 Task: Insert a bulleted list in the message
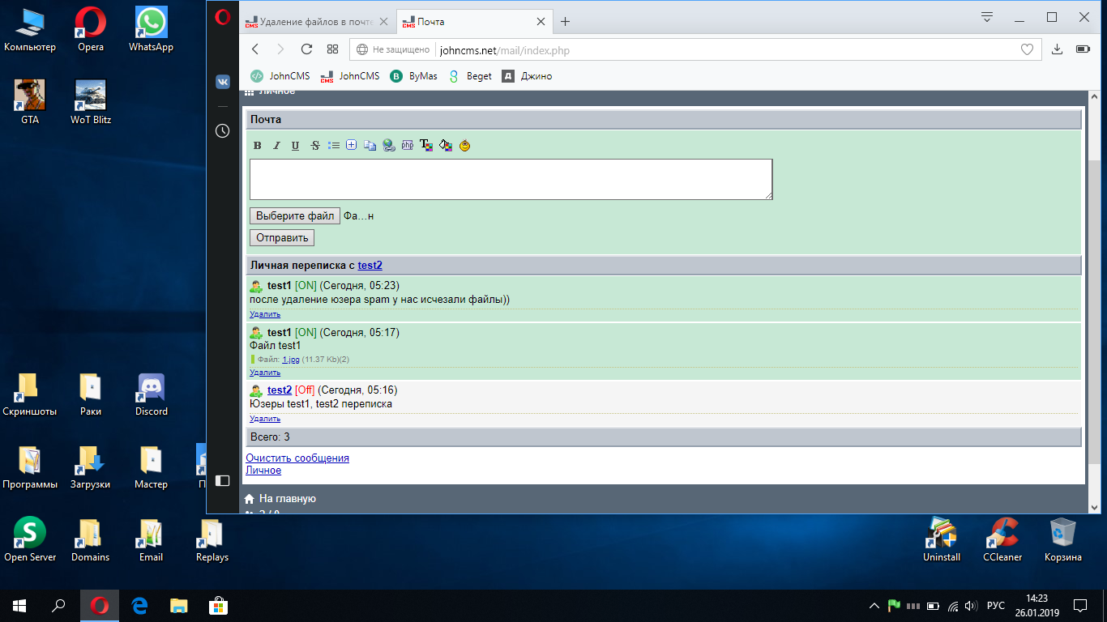click(334, 146)
